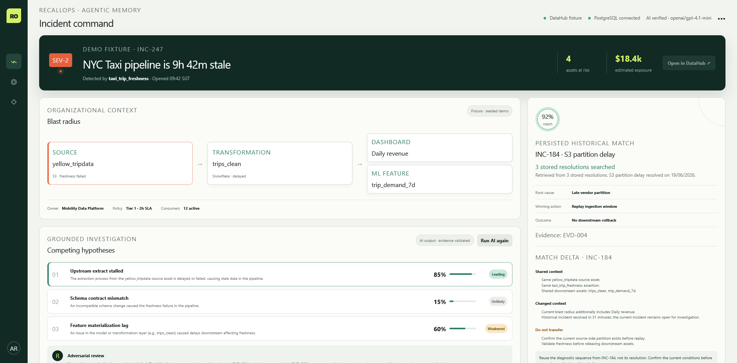Click the 12 active consumers value
Image resolution: width=737 pixels, height=363 pixels.
(192, 209)
